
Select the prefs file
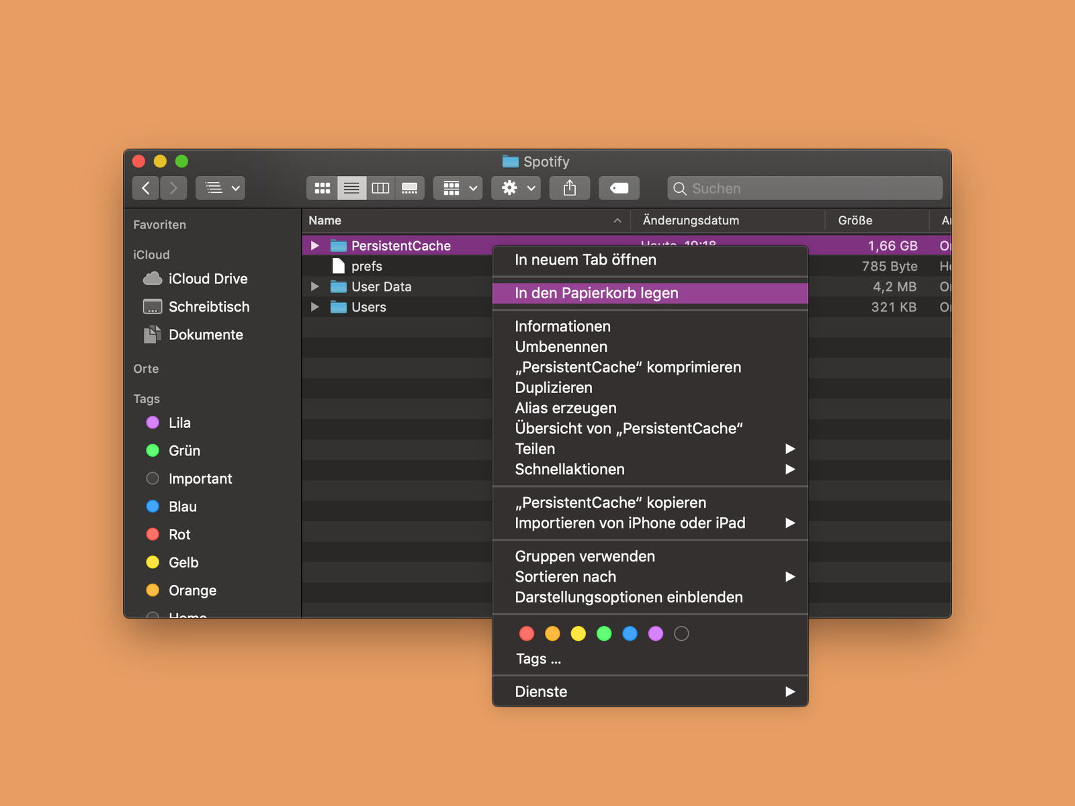click(366, 266)
